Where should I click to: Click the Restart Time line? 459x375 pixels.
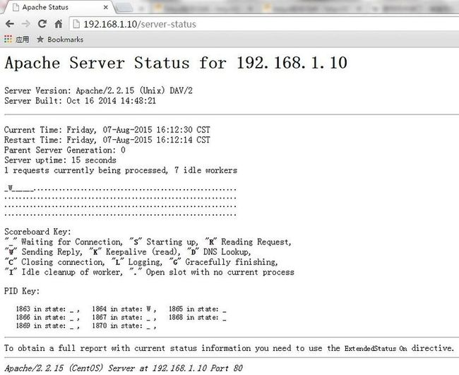pos(107,140)
